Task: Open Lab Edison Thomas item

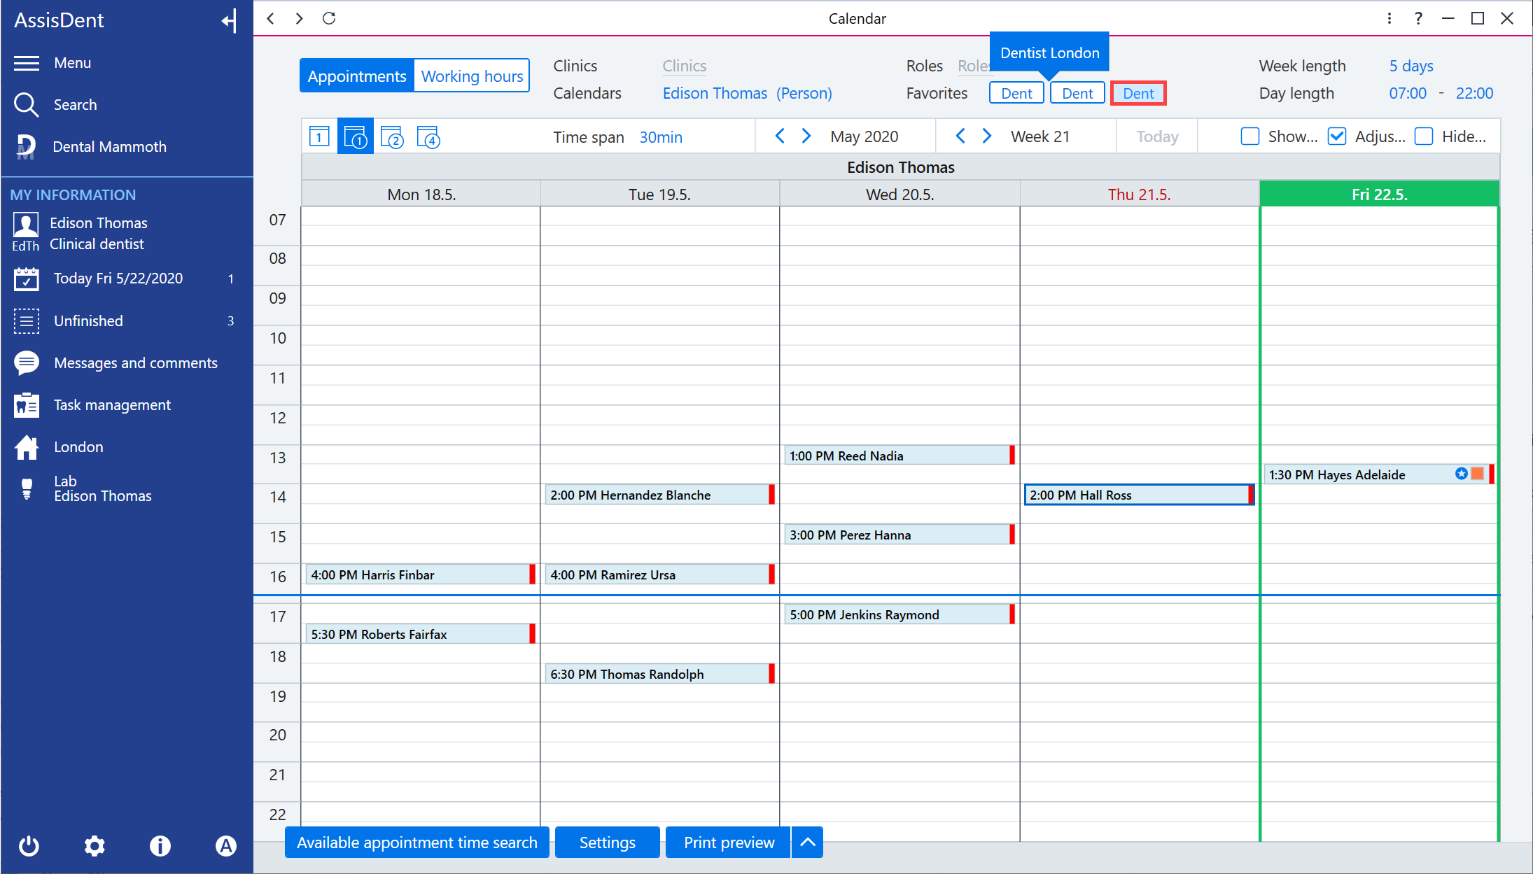Action: click(x=84, y=488)
